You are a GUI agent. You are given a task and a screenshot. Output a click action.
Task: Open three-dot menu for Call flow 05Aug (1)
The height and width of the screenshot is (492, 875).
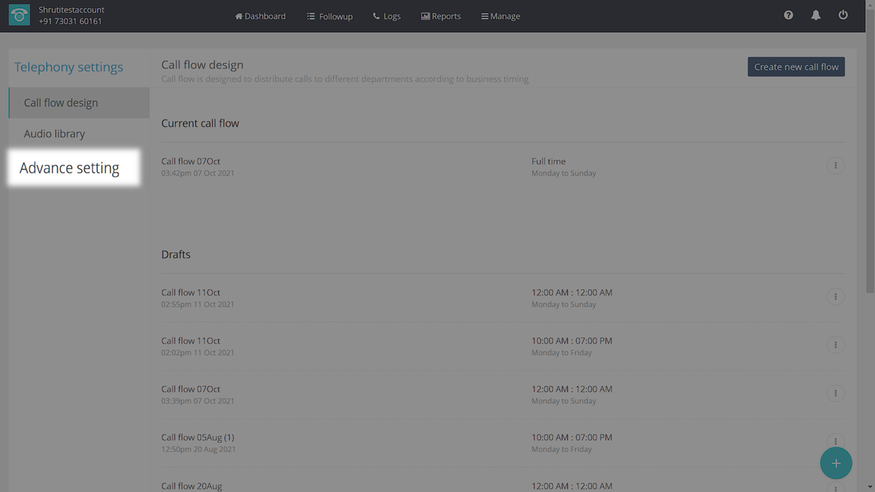pyautogui.click(x=835, y=441)
